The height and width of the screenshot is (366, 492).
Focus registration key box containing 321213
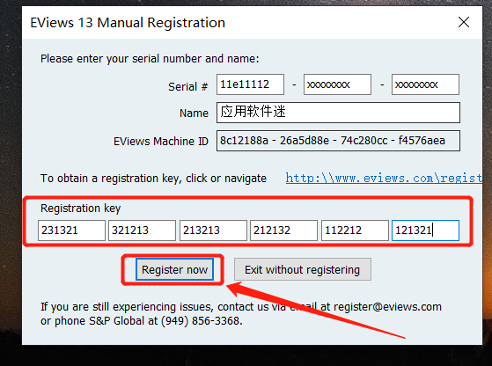[x=142, y=231]
